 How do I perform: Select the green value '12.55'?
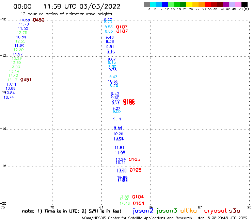tap(20, 41)
